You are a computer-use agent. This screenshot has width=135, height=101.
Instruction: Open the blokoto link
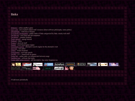[14, 28]
